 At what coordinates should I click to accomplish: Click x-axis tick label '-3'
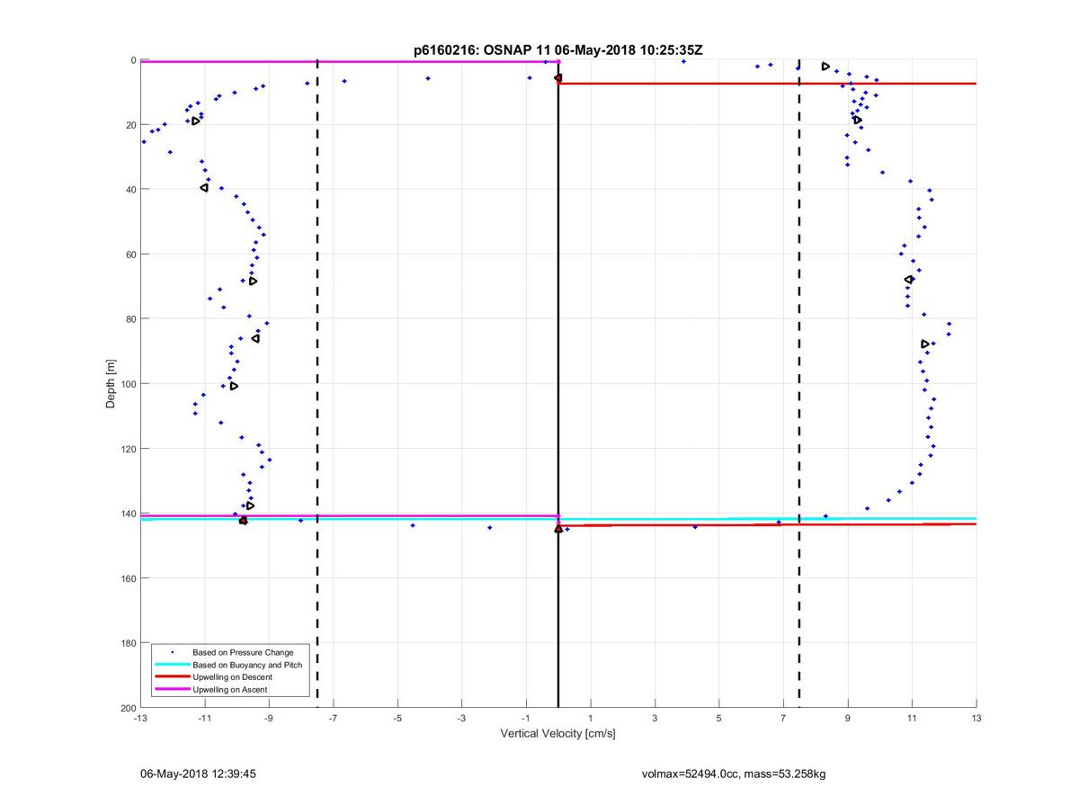461,718
